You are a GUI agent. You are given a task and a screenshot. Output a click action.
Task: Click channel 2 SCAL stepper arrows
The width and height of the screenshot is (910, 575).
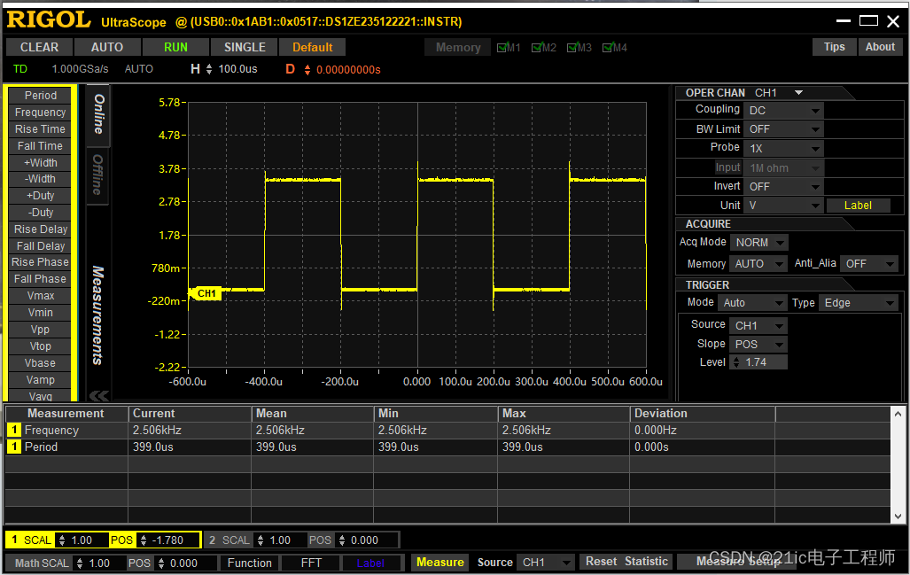261,540
